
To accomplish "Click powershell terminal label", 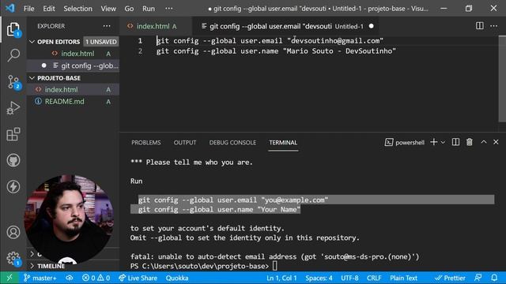I will 405,142.
